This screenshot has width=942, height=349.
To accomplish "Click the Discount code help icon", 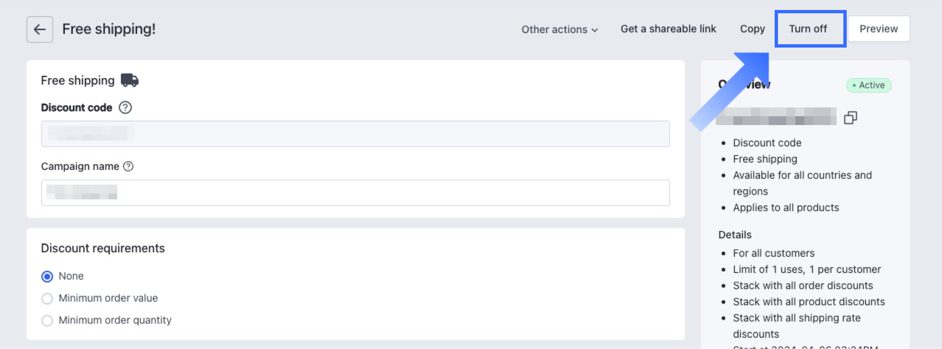I will [125, 108].
